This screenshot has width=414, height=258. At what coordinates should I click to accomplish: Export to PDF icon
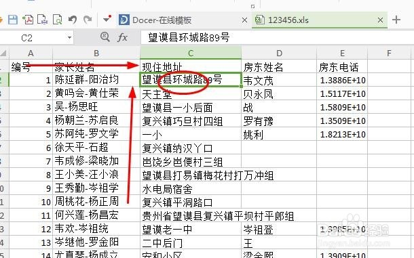(x=28, y=20)
